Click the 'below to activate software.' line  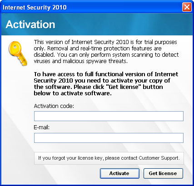coord(73,93)
